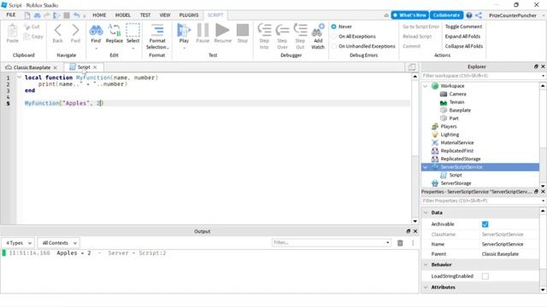Navigate forward with Fwd arrow
Viewport: 547px width, 307px height.
tap(75, 31)
